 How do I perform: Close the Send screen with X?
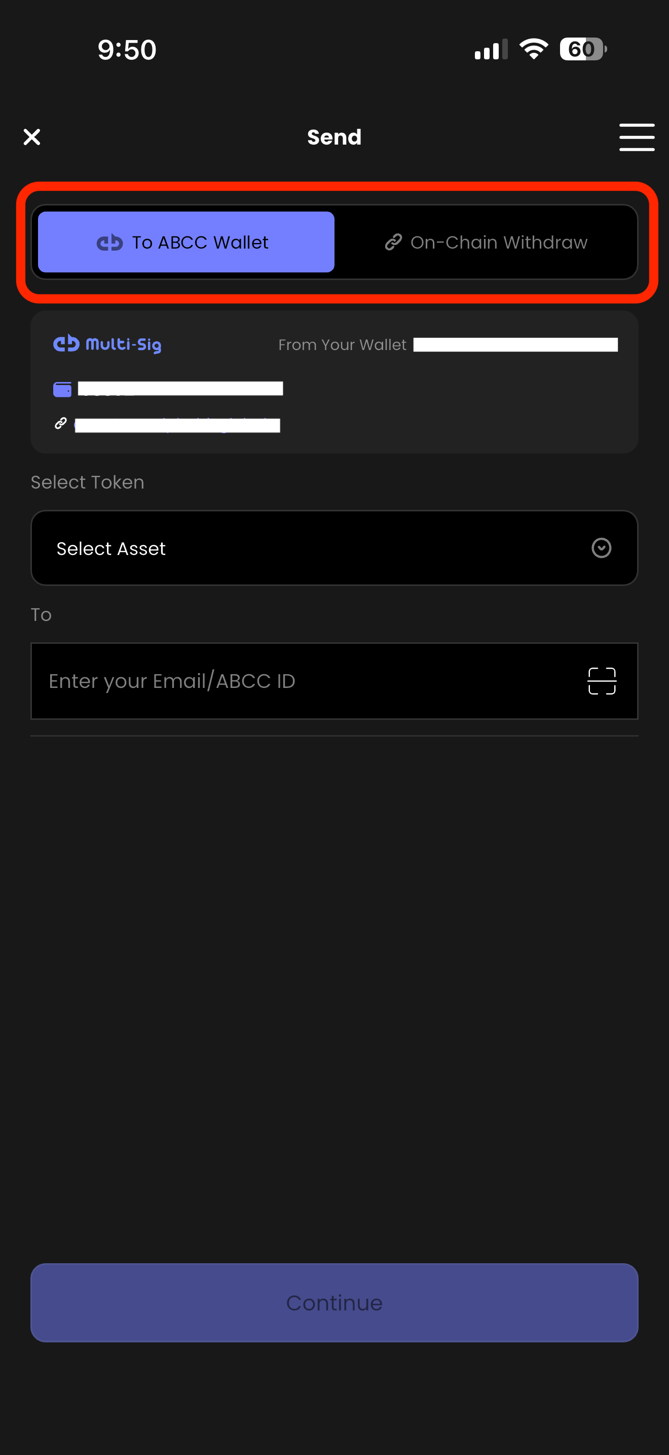click(32, 136)
